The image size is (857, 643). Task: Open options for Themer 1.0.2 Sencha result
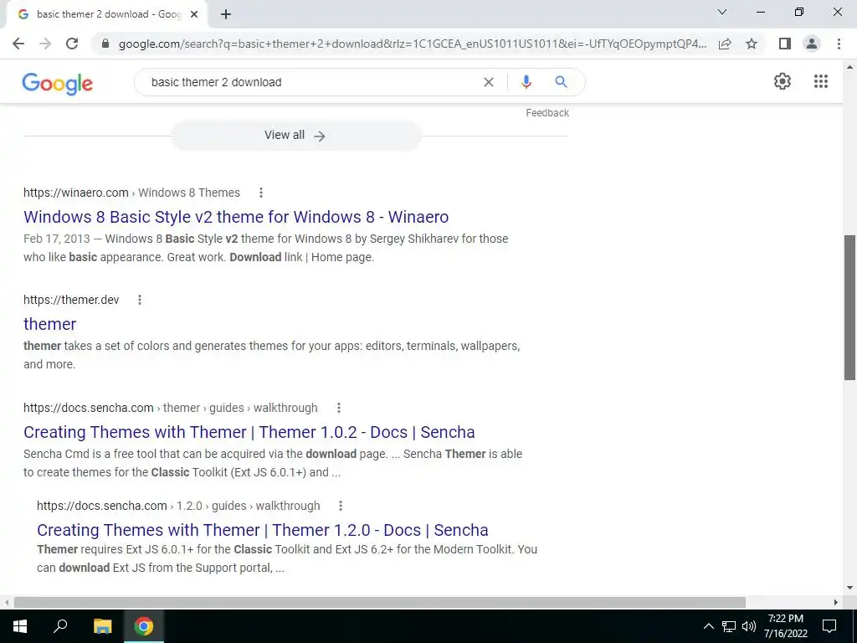click(339, 408)
